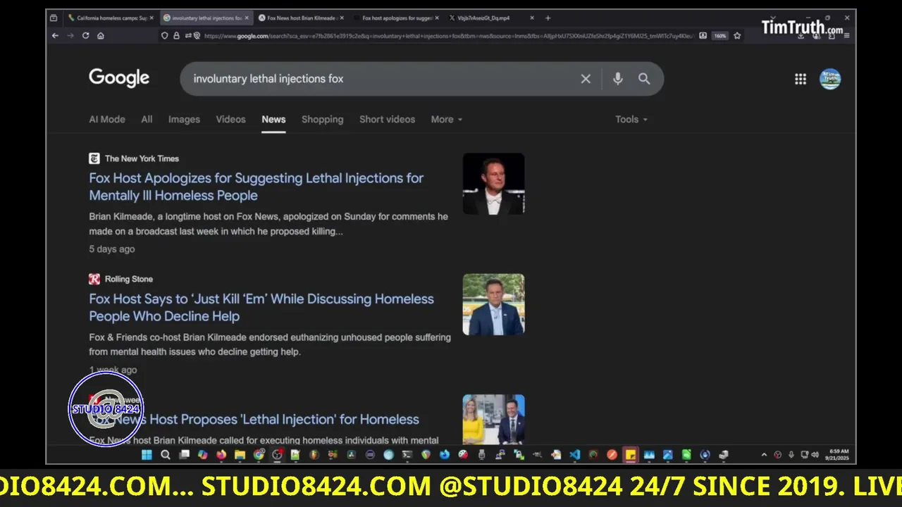Screen dimensions: 902x507
Task: Submit search with the magnifier icon
Action: tap(644, 79)
